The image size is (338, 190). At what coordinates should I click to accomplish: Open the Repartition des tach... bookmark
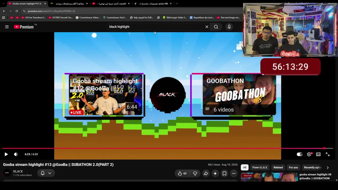[x=202, y=18]
